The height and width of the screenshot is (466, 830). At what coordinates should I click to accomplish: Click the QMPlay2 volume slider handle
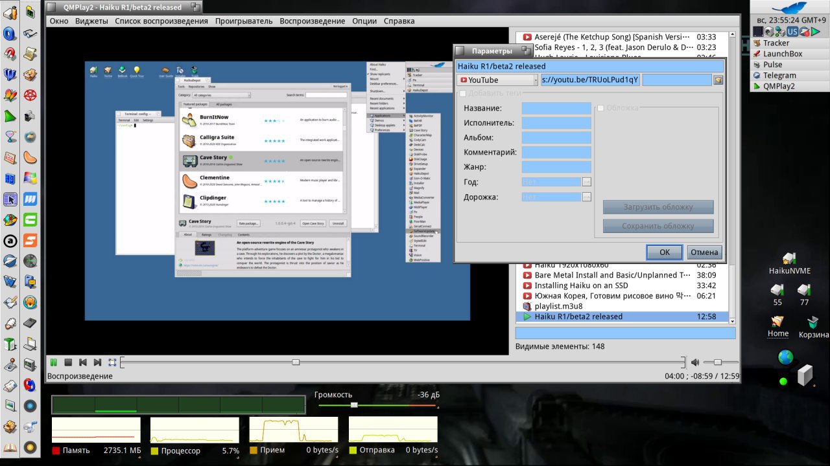[717, 362]
